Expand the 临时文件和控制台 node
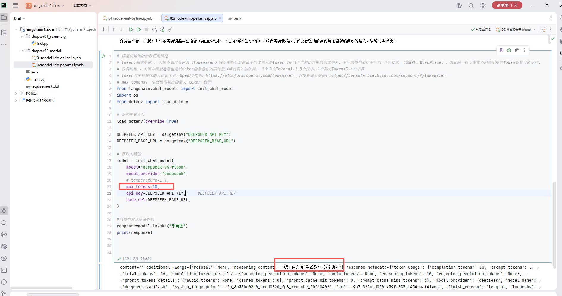This screenshot has height=296, width=562. 16,100
